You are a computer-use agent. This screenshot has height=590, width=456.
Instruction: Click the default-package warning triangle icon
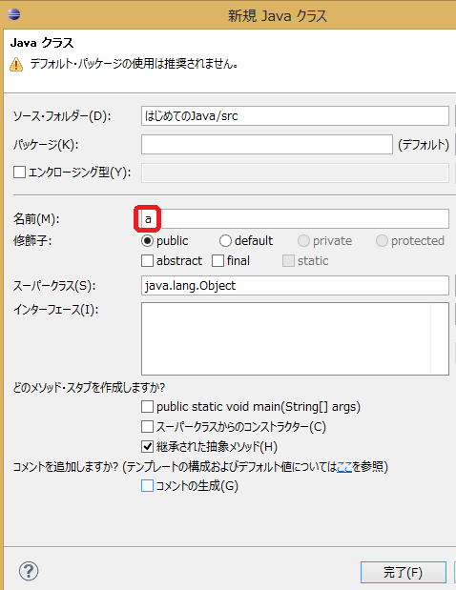pyautogui.click(x=16, y=65)
